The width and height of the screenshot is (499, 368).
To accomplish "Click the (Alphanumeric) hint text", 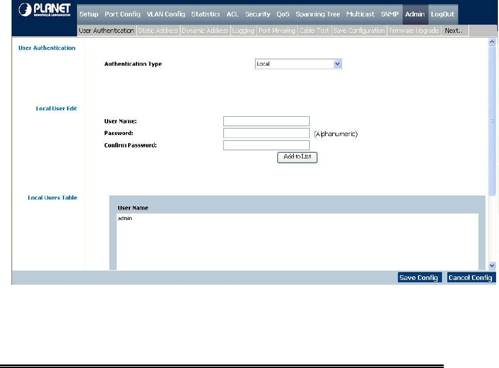I will pos(336,134).
